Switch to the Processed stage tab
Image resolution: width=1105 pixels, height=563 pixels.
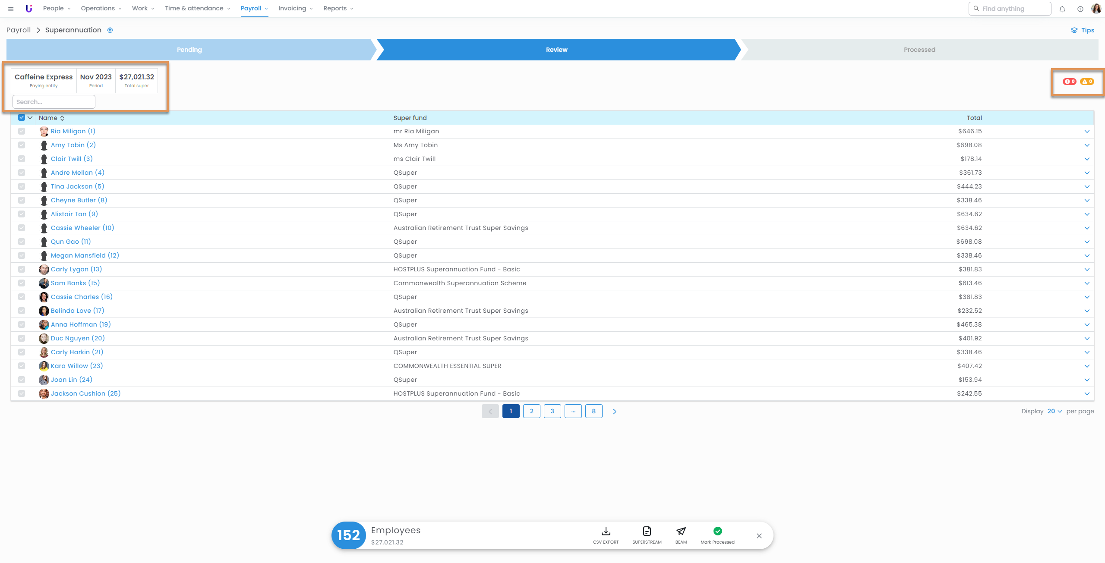pos(919,50)
